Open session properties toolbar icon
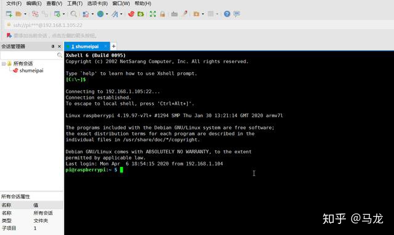394x235 pixels. (x=57, y=14)
